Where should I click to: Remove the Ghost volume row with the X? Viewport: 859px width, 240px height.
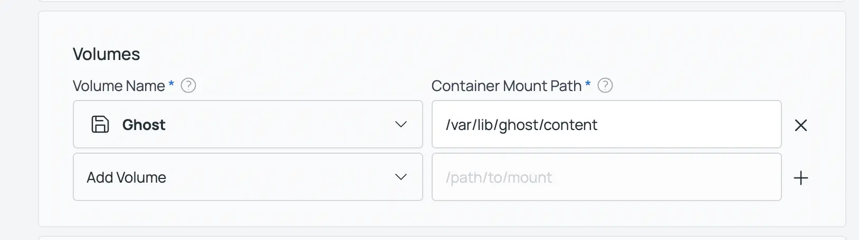point(800,125)
